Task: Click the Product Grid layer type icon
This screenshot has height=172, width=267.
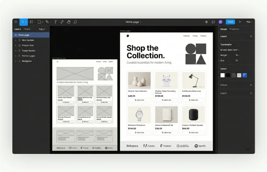Action: (19, 45)
